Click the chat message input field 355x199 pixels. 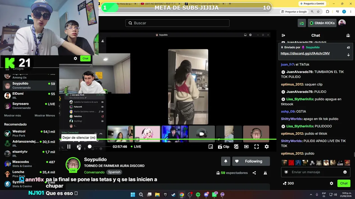coord(316,172)
